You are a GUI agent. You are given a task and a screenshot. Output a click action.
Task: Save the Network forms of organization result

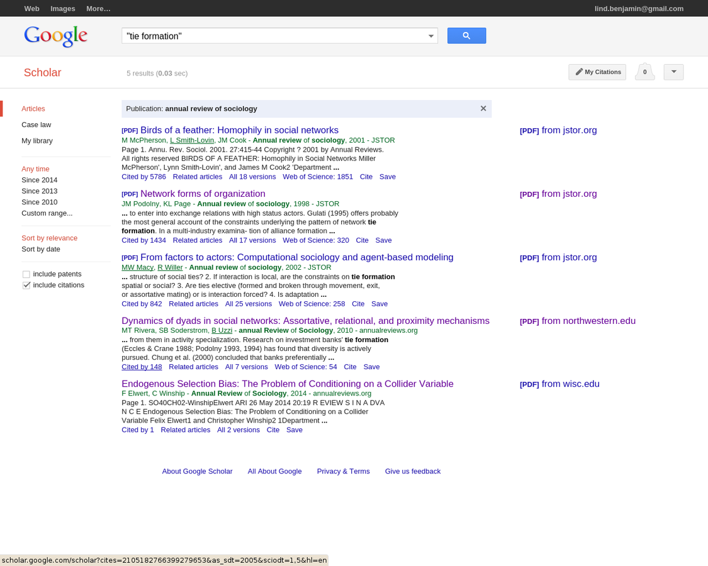pos(383,241)
